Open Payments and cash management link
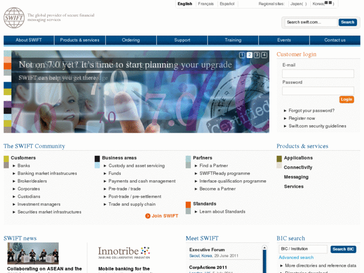The width and height of the screenshot is (364, 273). (x=142, y=181)
